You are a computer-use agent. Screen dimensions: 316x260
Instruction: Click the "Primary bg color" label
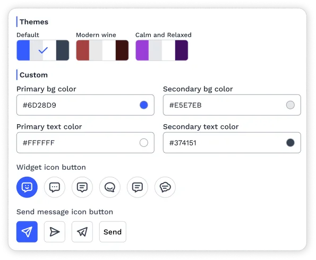point(46,89)
